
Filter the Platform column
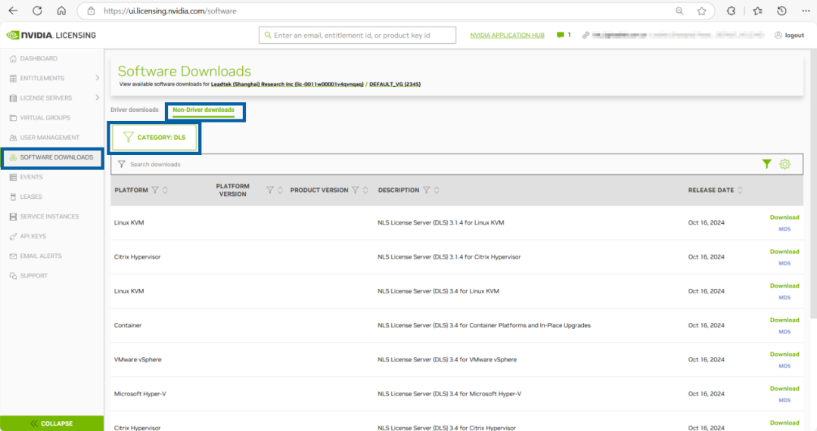[x=155, y=190]
